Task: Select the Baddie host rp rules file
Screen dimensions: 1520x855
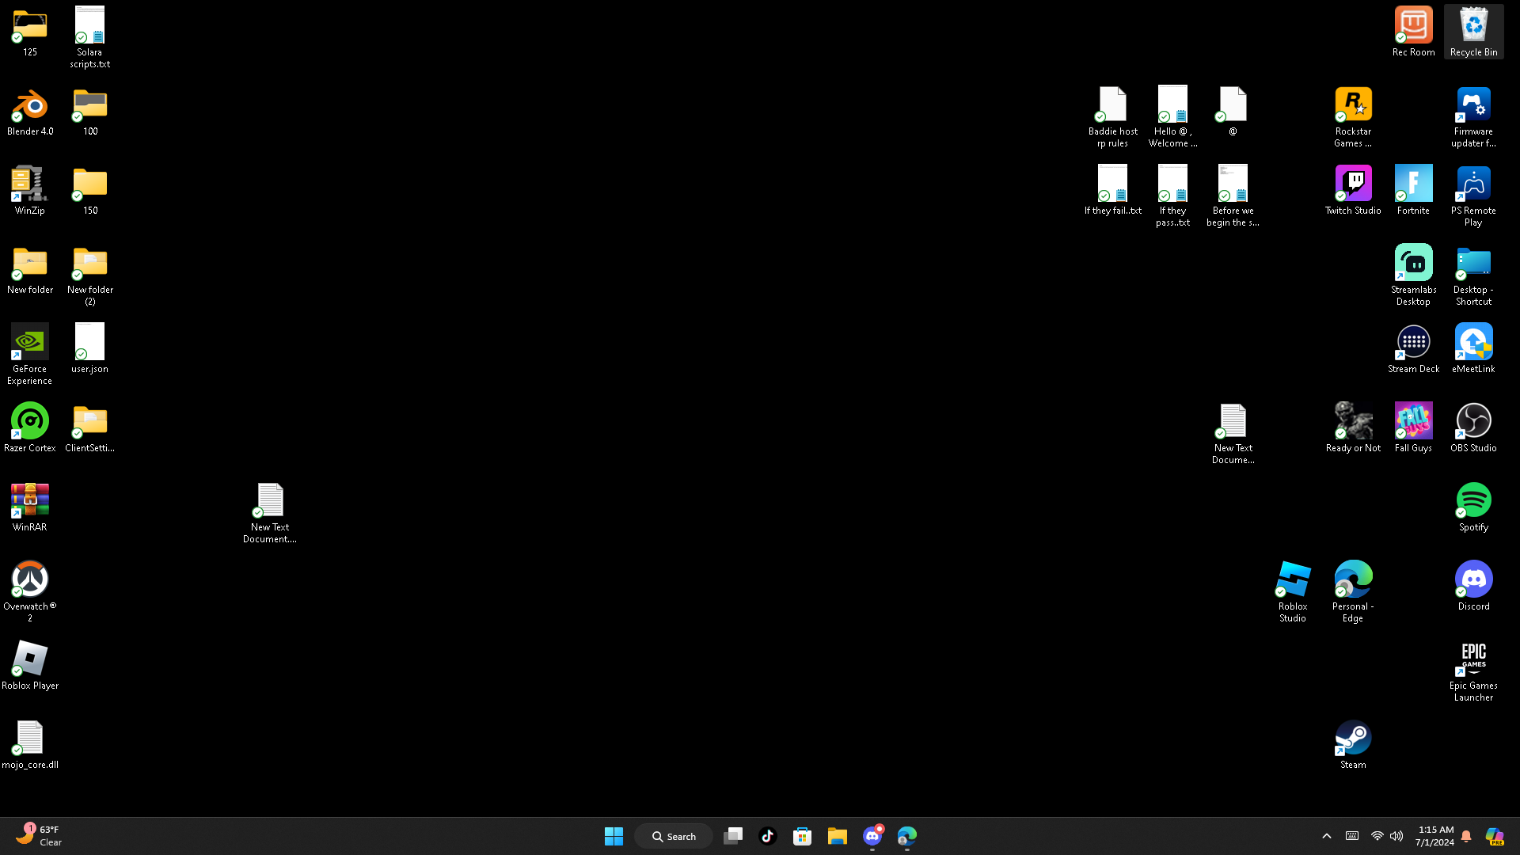Action: coord(1113,118)
